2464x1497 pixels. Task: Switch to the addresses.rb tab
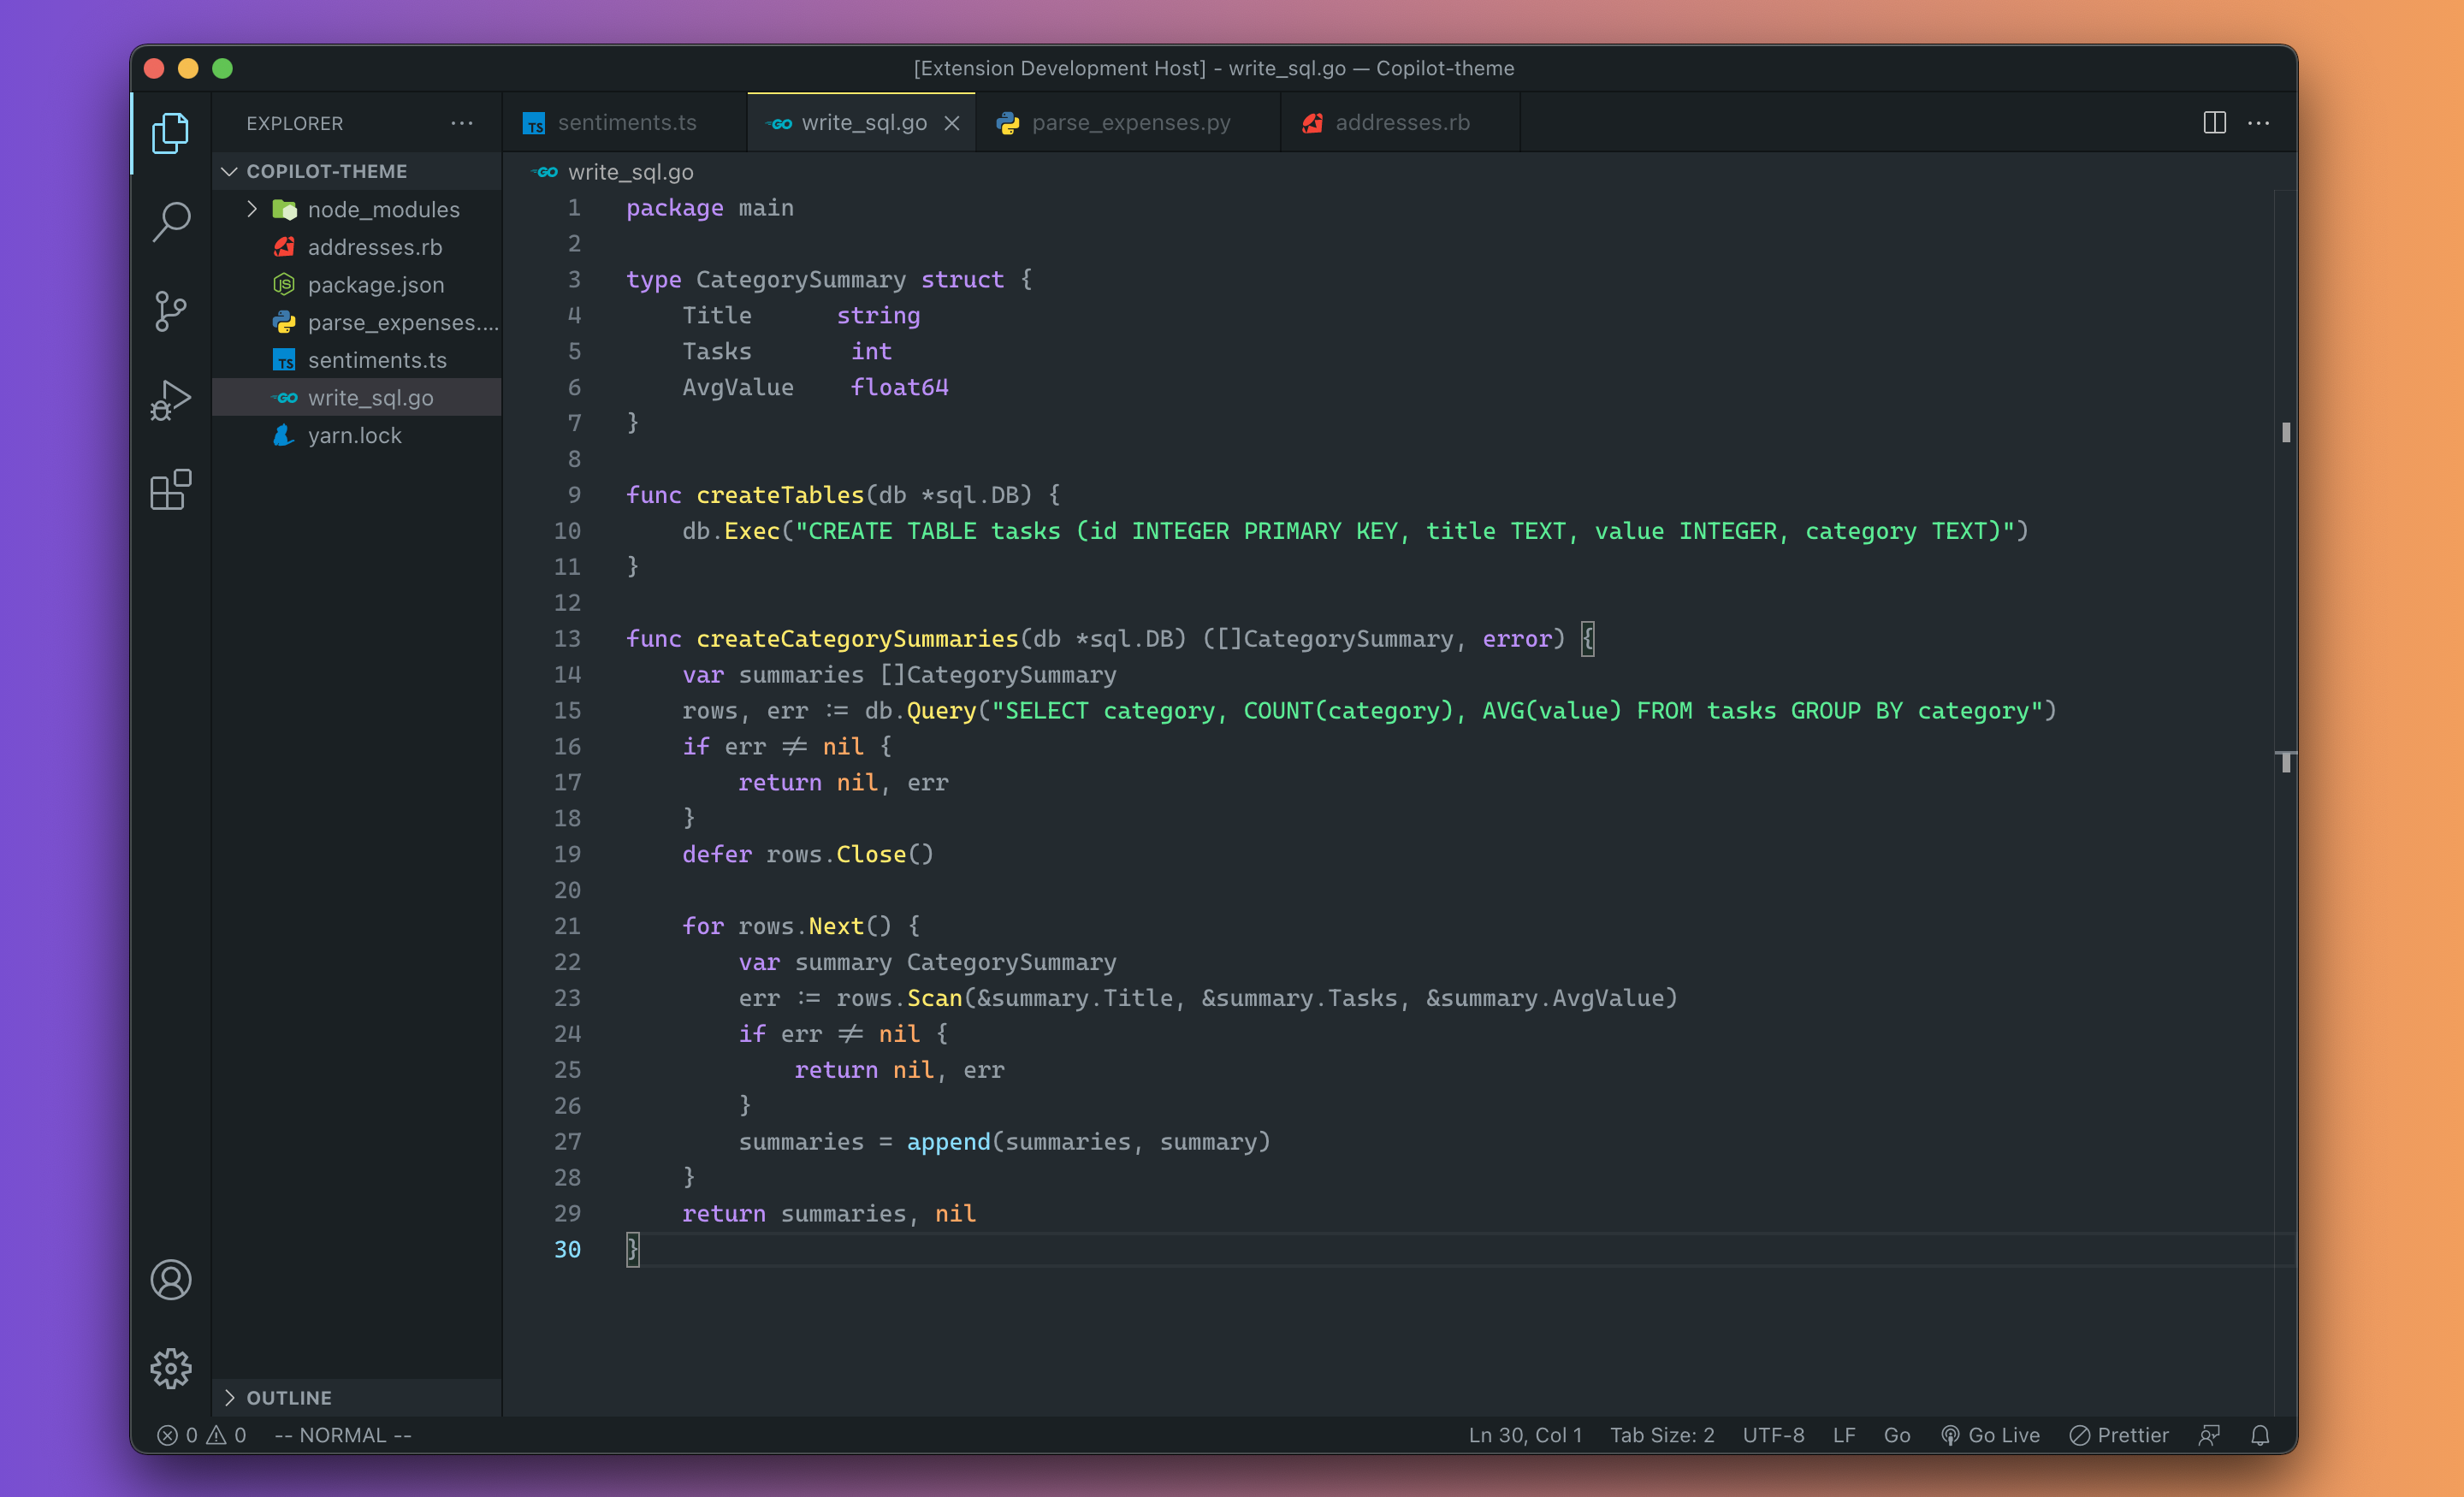(1401, 123)
